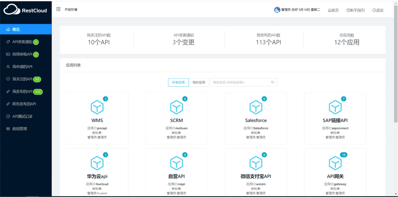
Task: Click the 113个API published count
Action: pyautogui.click(x=268, y=42)
